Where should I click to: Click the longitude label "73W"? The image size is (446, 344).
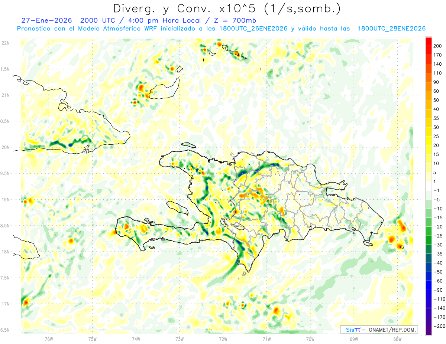(180, 339)
